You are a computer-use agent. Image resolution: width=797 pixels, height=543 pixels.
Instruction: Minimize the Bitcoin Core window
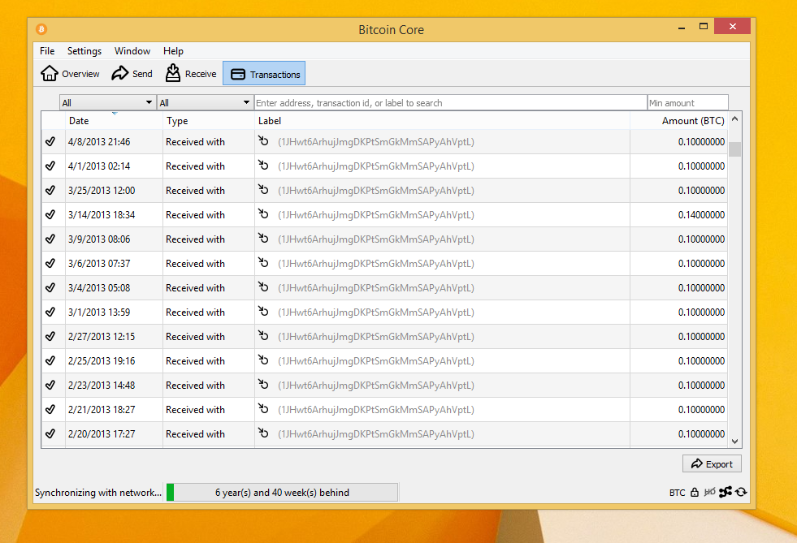coord(681,28)
